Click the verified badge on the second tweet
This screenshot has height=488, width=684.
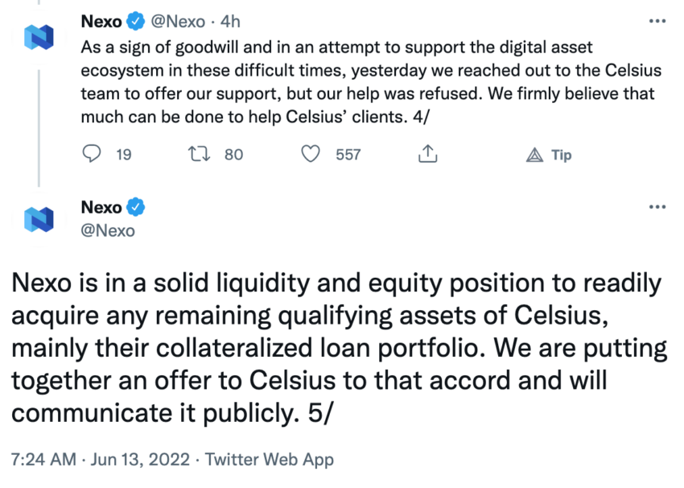coord(137,208)
